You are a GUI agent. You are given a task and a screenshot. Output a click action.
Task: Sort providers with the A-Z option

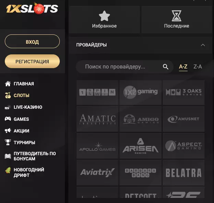(x=183, y=67)
